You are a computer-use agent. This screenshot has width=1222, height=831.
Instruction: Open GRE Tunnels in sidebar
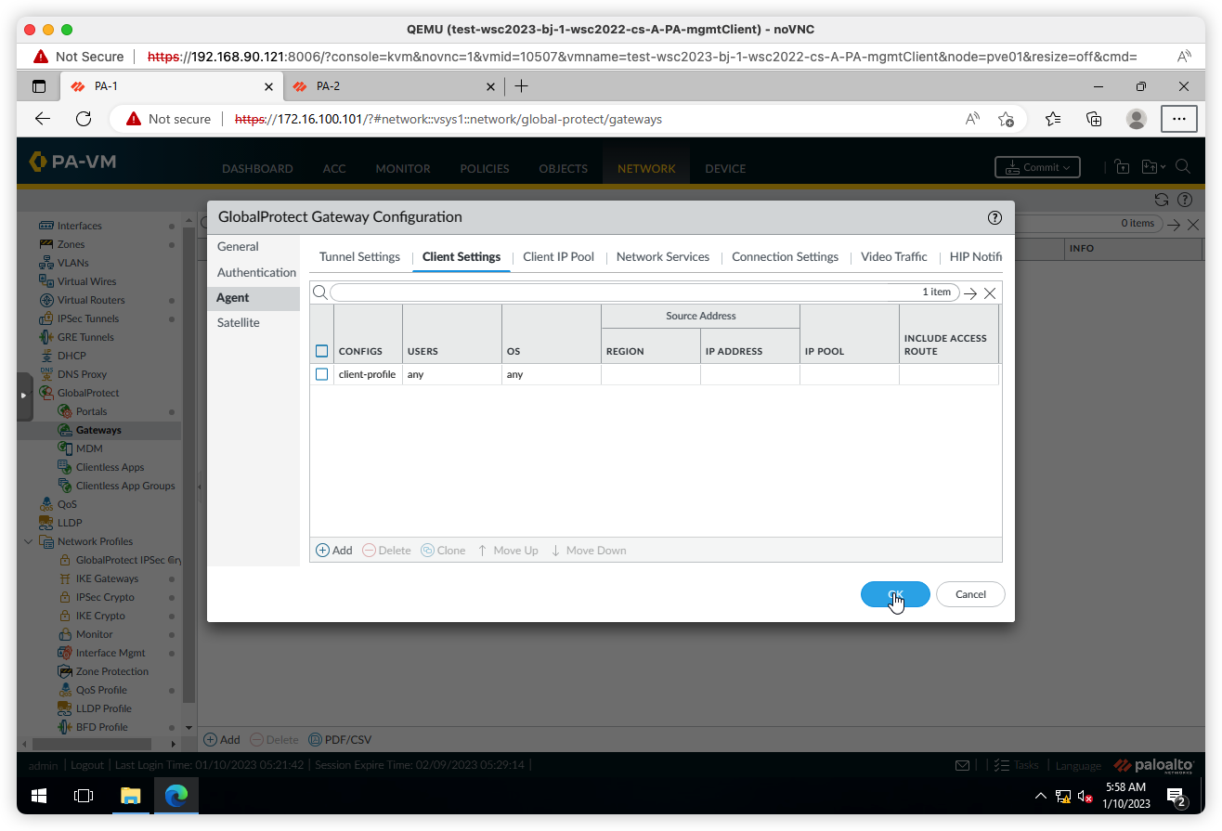tap(85, 337)
